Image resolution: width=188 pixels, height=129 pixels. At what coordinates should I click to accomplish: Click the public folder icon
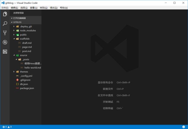(x=18, y=35)
